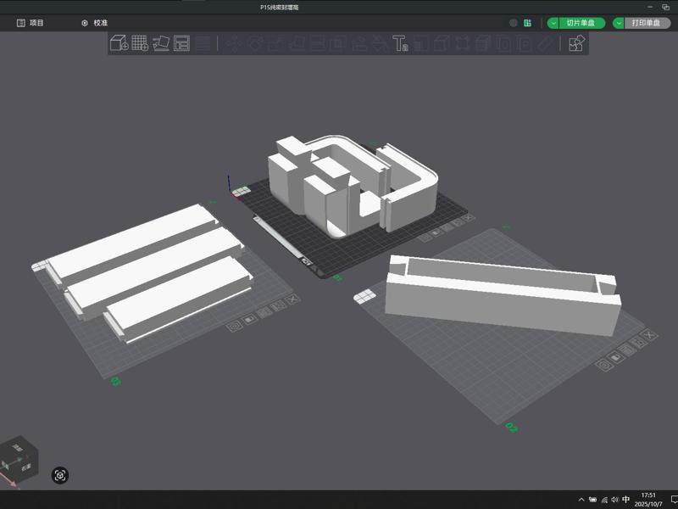This screenshot has height=509, width=678.
Task: Click the camera fit-view icon bottom left
Action: tap(60, 475)
